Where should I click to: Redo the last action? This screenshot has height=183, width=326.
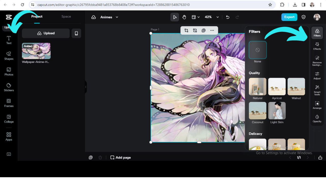click(x=237, y=17)
